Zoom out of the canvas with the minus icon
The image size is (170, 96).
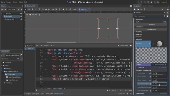(x=30, y=15)
